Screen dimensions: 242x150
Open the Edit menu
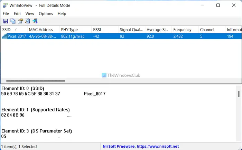(17, 14)
